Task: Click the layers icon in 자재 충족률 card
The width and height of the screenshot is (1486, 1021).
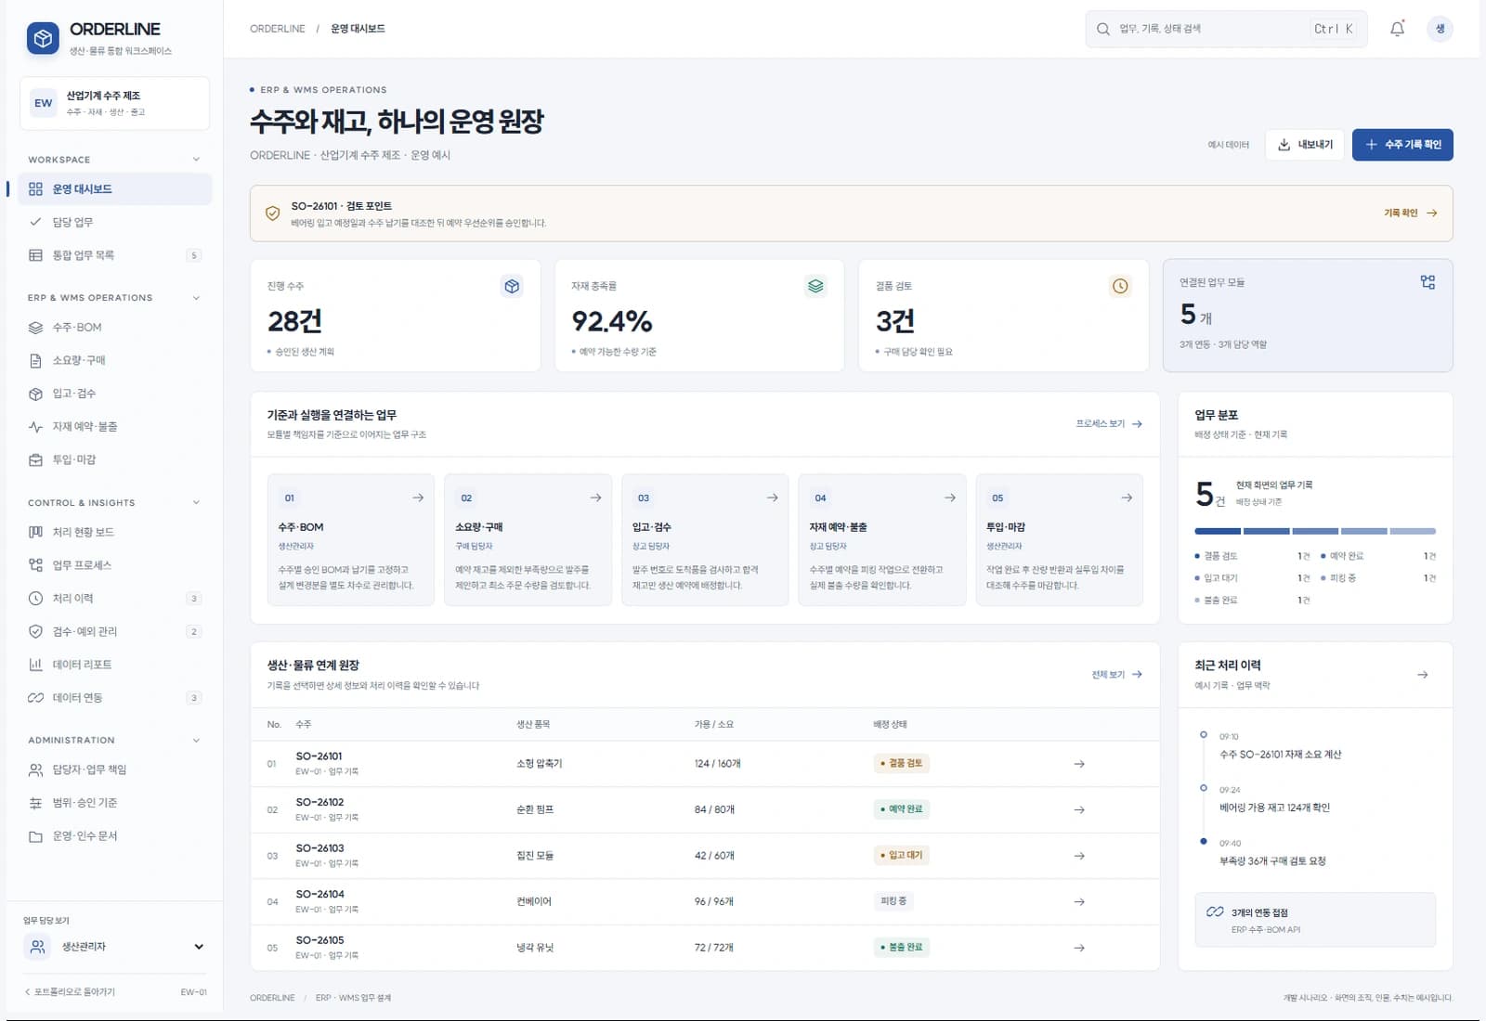Action: [x=815, y=286]
